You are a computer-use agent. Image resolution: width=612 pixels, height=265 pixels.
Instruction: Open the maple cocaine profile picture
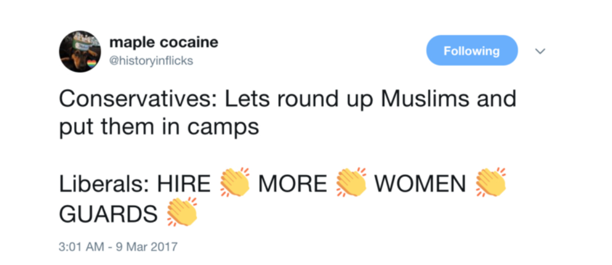coord(79,51)
